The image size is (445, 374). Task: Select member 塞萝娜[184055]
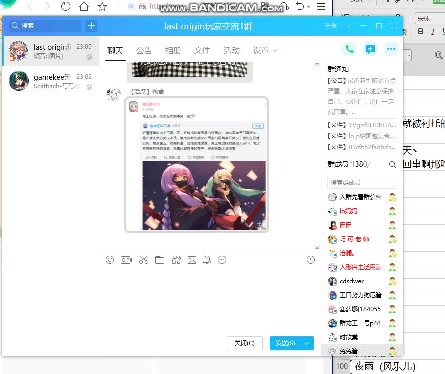tap(362, 309)
